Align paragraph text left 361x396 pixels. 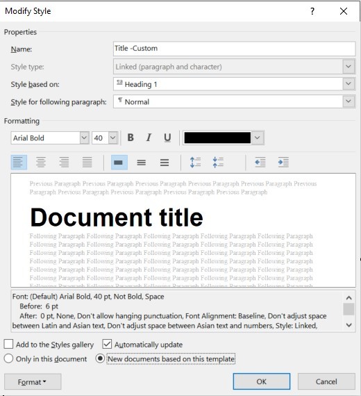pyautogui.click(x=19, y=162)
